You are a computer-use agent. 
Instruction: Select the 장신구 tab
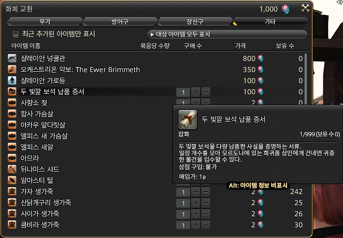point(195,22)
